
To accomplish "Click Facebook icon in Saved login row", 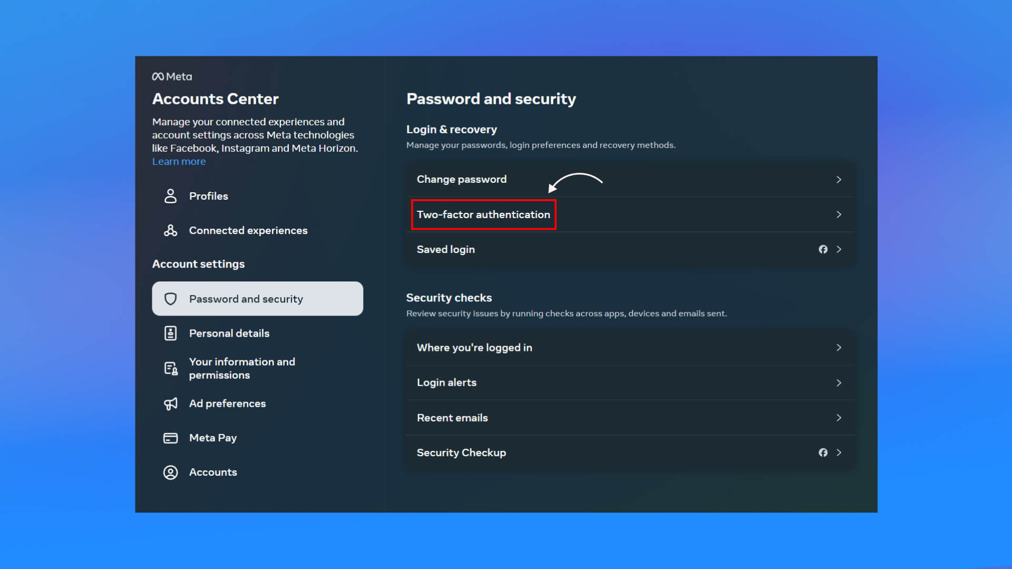I will [x=823, y=249].
